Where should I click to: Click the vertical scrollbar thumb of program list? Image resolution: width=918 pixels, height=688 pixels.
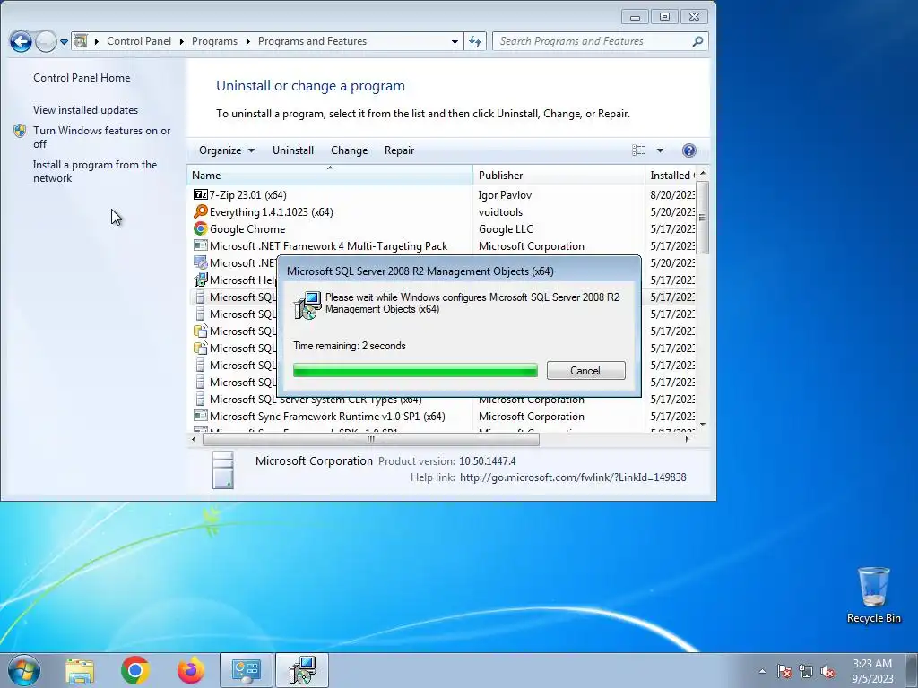(x=703, y=218)
